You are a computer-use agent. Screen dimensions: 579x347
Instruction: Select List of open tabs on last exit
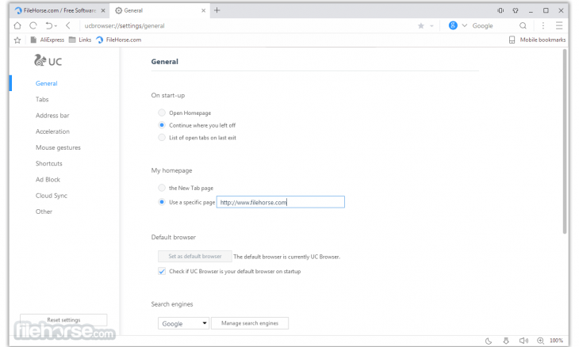[162, 138]
